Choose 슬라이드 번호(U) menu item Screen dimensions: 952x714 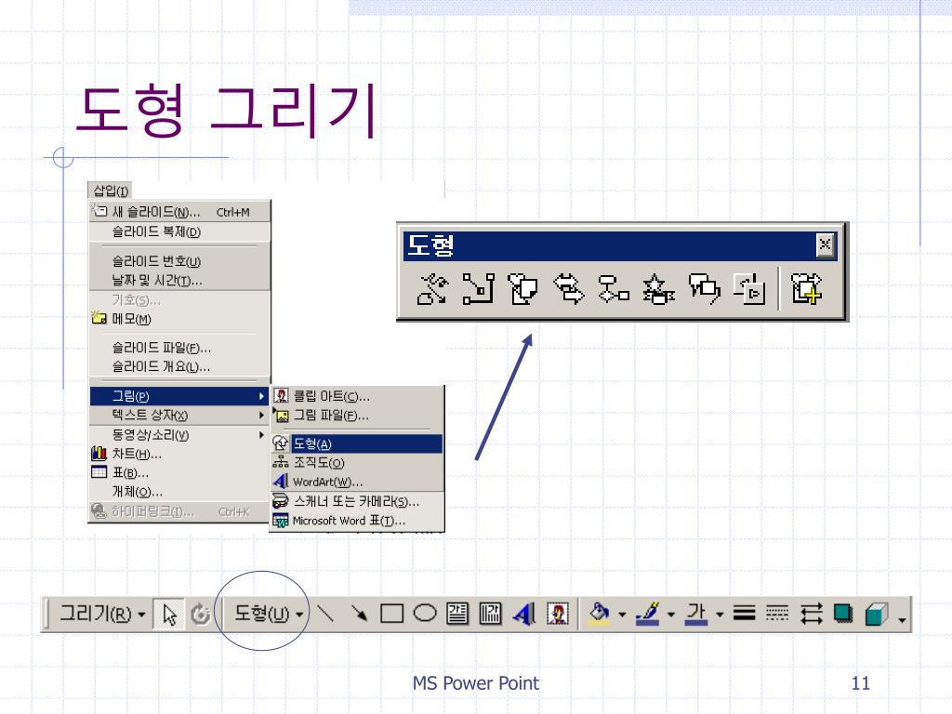(179, 261)
